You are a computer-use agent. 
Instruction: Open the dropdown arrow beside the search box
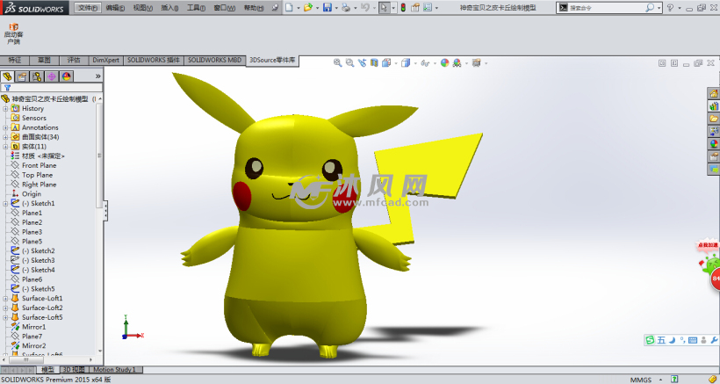659,8
